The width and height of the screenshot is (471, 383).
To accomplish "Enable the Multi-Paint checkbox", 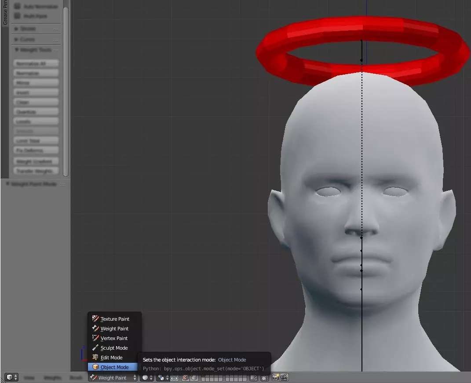I will [18, 16].
